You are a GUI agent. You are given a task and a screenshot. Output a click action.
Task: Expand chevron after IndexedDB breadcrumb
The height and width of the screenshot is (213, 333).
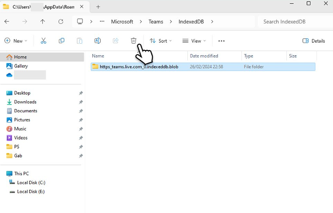point(212,21)
